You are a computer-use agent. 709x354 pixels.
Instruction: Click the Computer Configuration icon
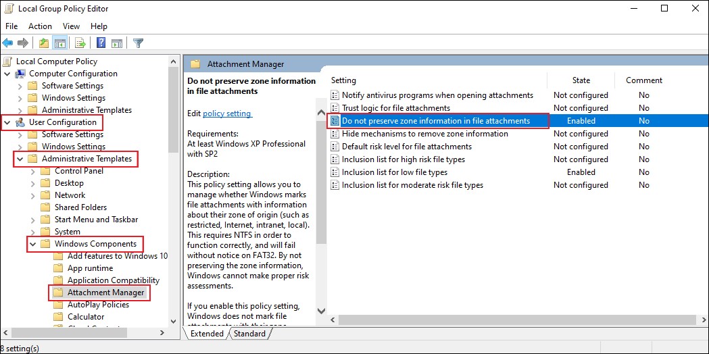click(x=21, y=74)
